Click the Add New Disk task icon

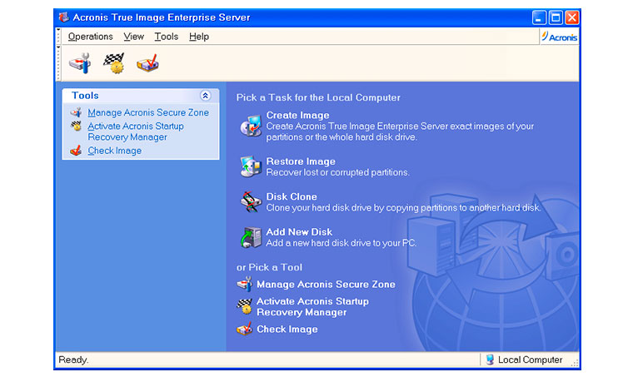[x=251, y=237]
